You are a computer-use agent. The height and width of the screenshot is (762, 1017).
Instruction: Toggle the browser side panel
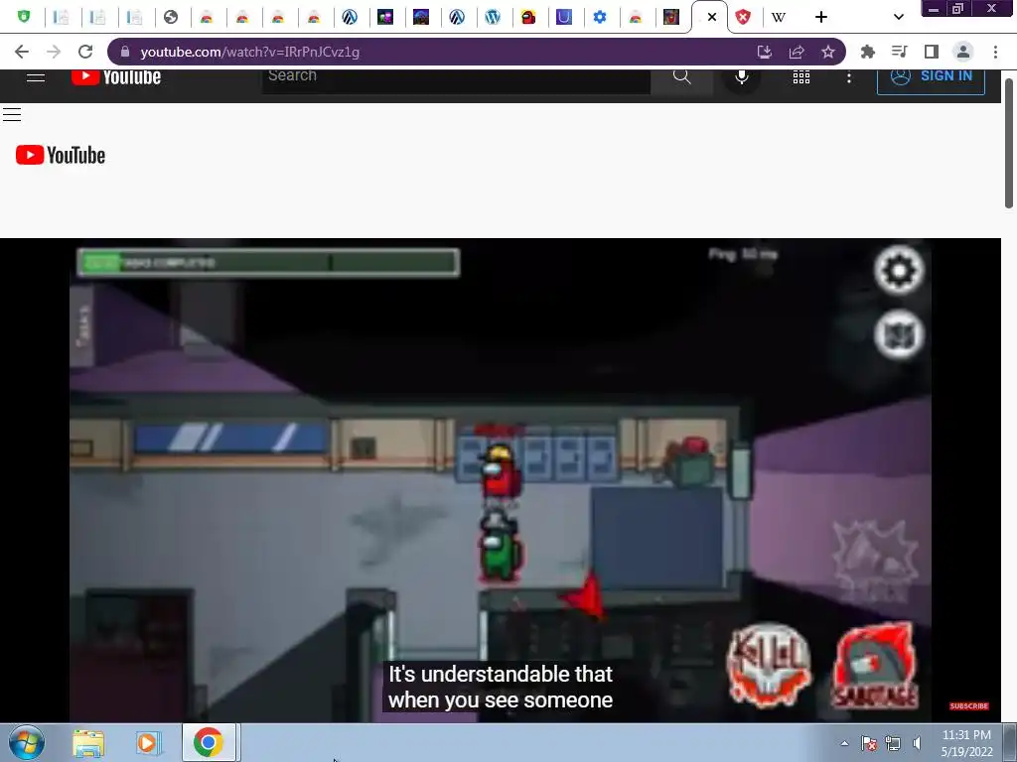coord(932,52)
